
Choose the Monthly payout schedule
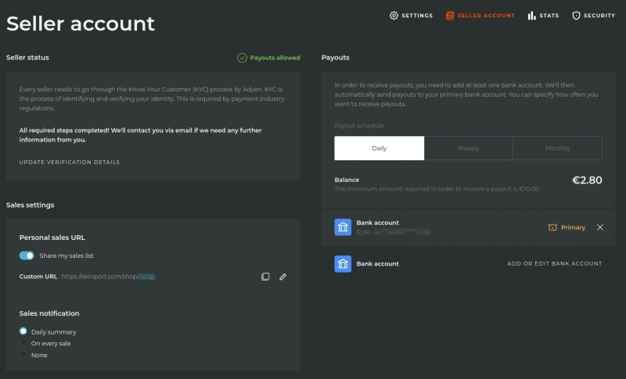tap(557, 148)
